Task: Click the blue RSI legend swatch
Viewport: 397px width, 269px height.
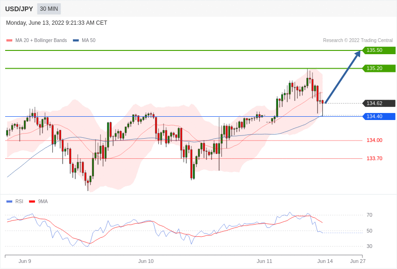Action: coord(9,202)
